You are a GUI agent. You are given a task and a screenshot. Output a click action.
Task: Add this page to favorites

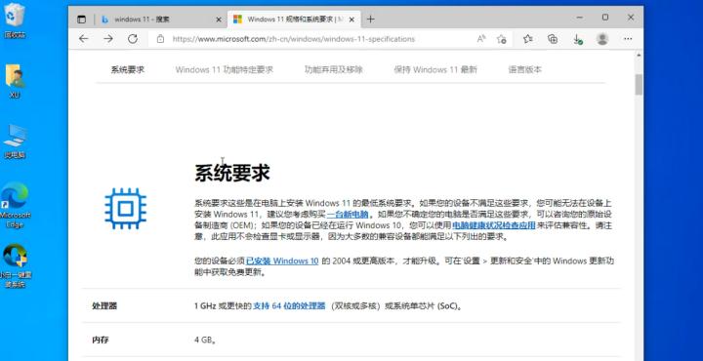click(x=501, y=39)
